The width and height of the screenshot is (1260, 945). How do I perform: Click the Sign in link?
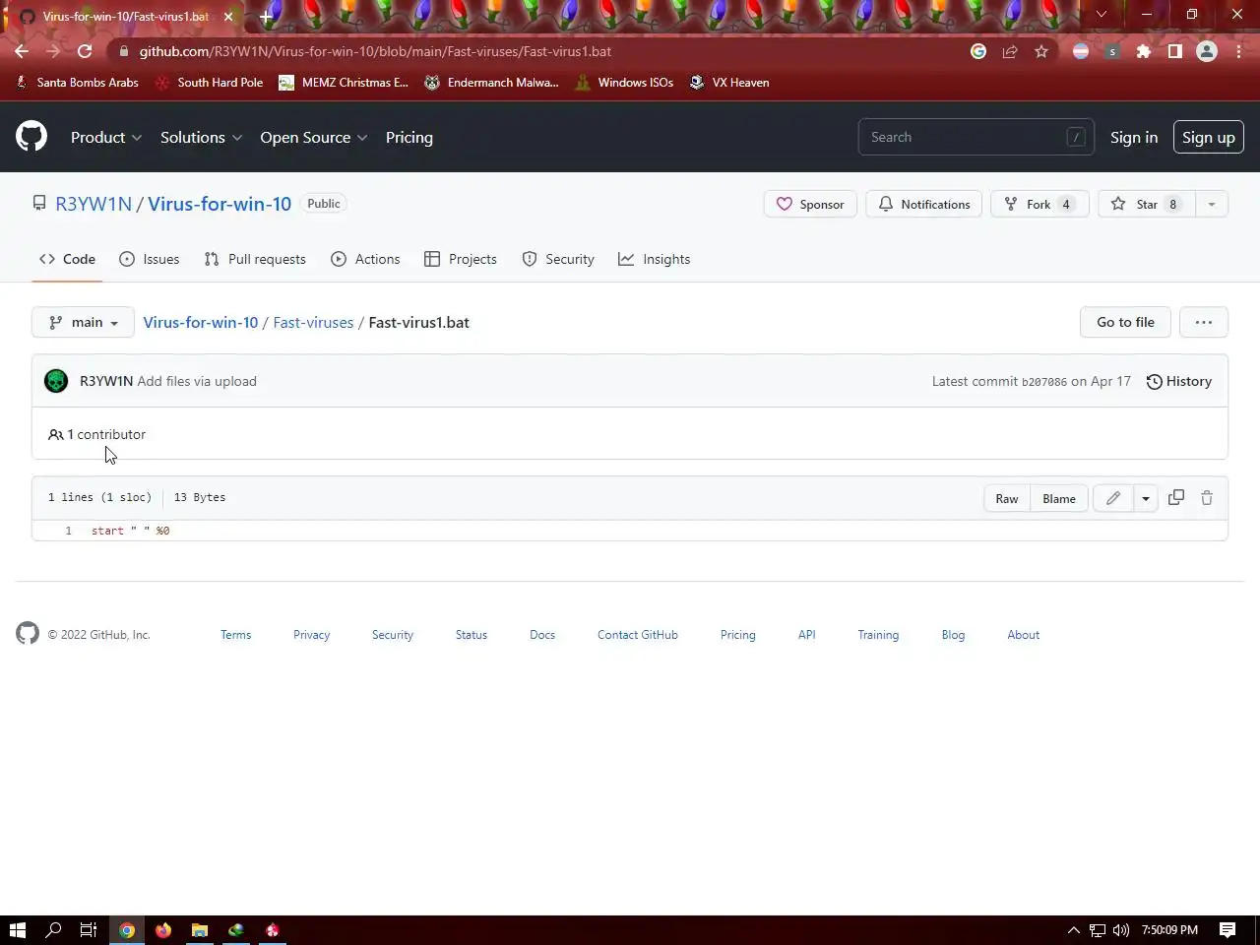(1134, 137)
